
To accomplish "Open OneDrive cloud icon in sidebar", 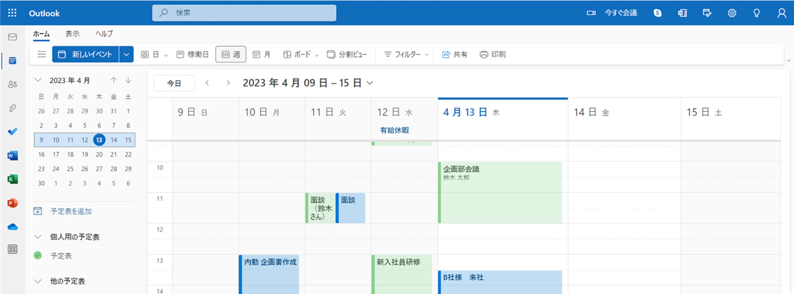I will tap(12, 227).
